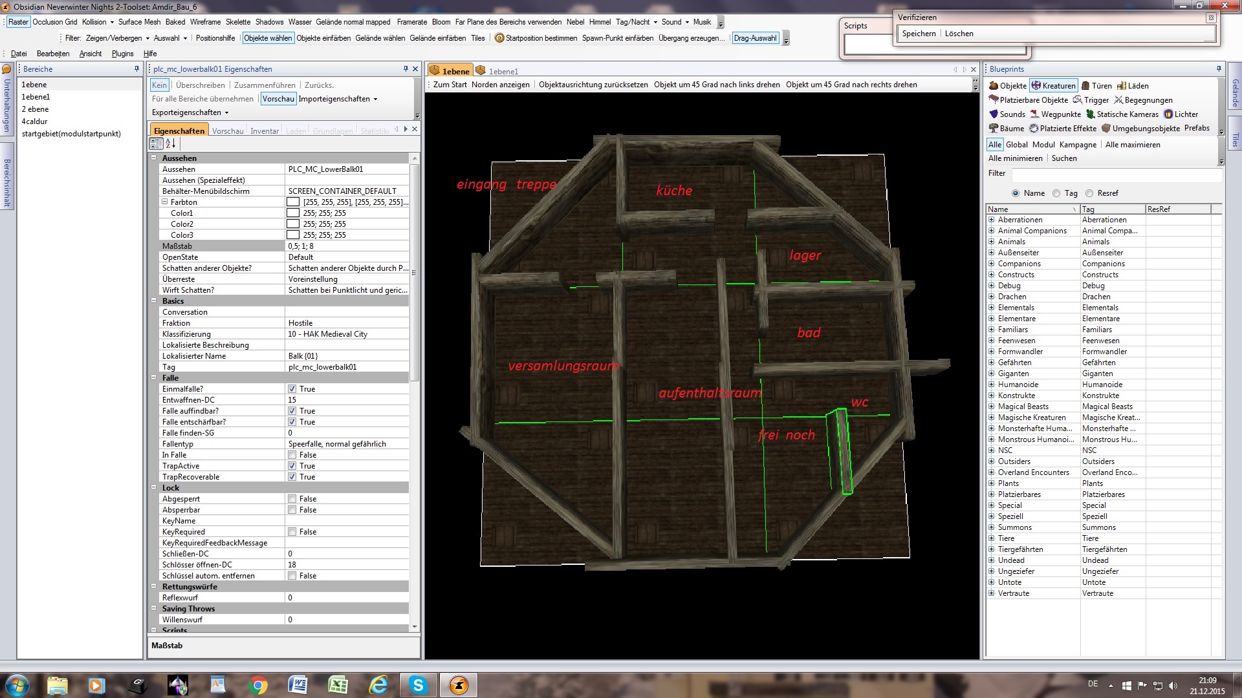Select the Tag filter radio button
1242x698 pixels.
click(1056, 193)
